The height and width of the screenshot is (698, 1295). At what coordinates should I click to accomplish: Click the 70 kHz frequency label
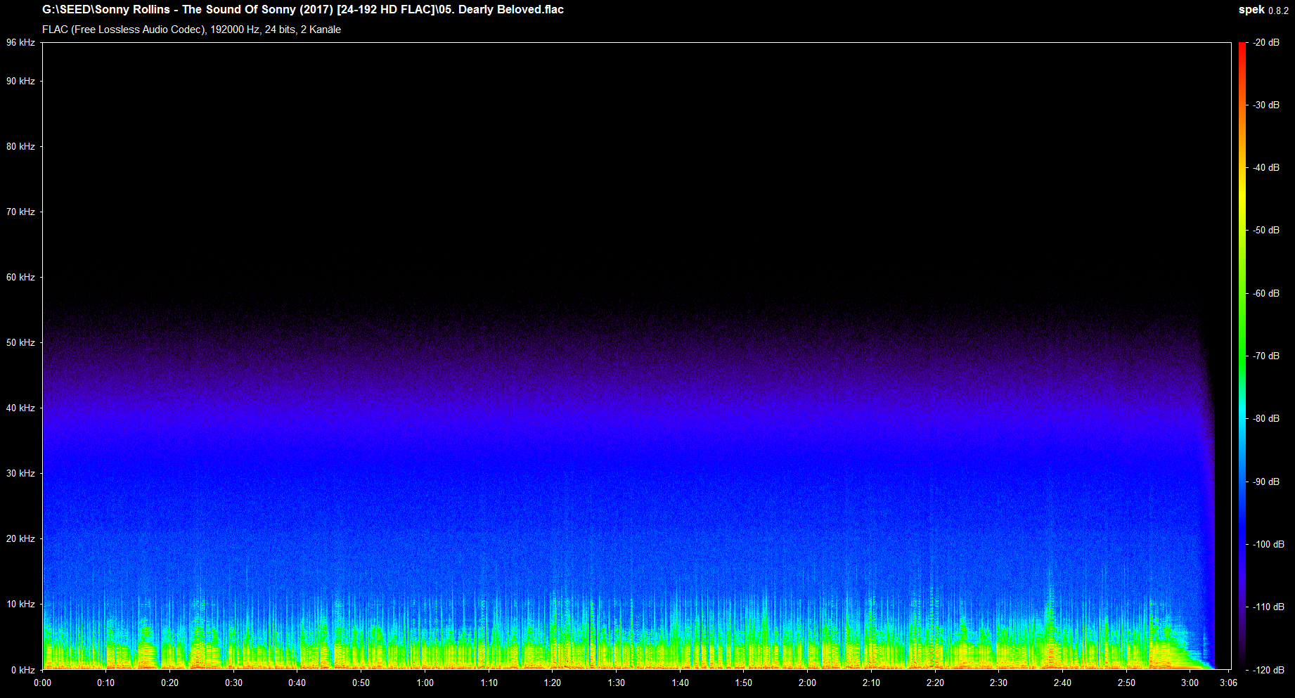(21, 212)
